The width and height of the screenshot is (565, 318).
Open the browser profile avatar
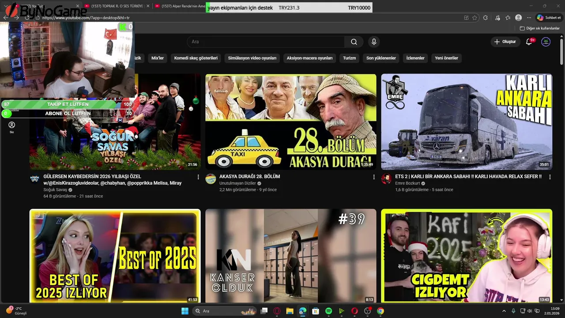[519, 18]
